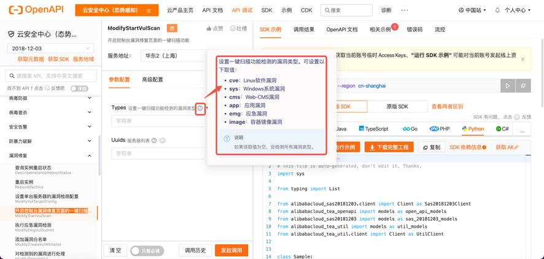This screenshot has width=544, height=259.
Task: Open the 2018-12-03 version dropdown
Action: click(x=50, y=48)
